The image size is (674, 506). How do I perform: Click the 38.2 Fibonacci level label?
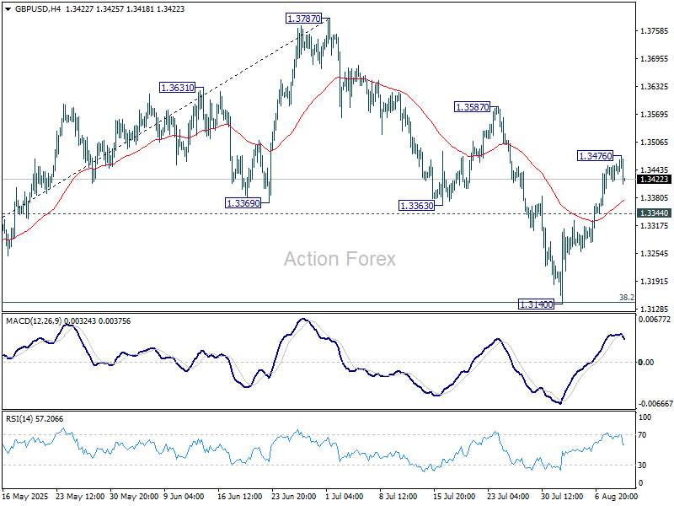click(x=626, y=297)
